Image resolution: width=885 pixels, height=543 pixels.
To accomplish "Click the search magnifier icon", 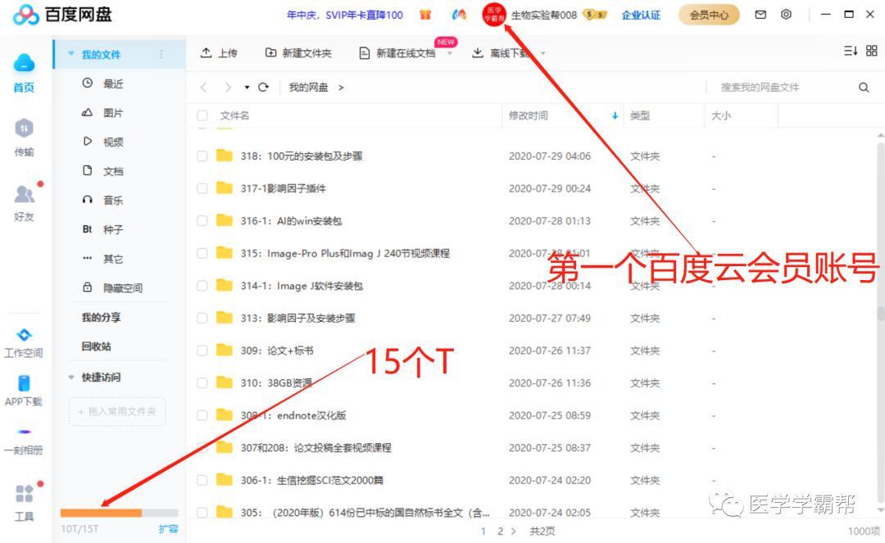I will pyautogui.click(x=864, y=88).
